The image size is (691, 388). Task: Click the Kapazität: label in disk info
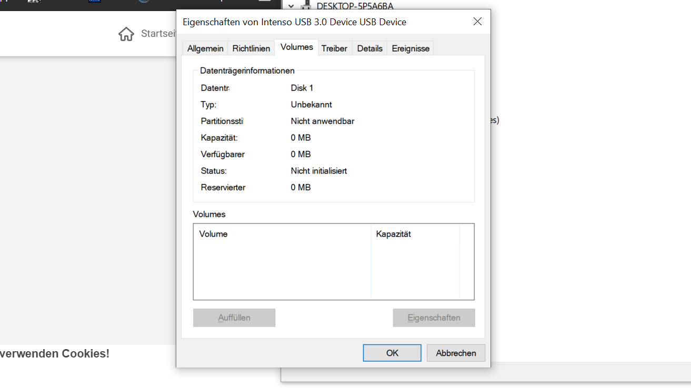(x=219, y=138)
